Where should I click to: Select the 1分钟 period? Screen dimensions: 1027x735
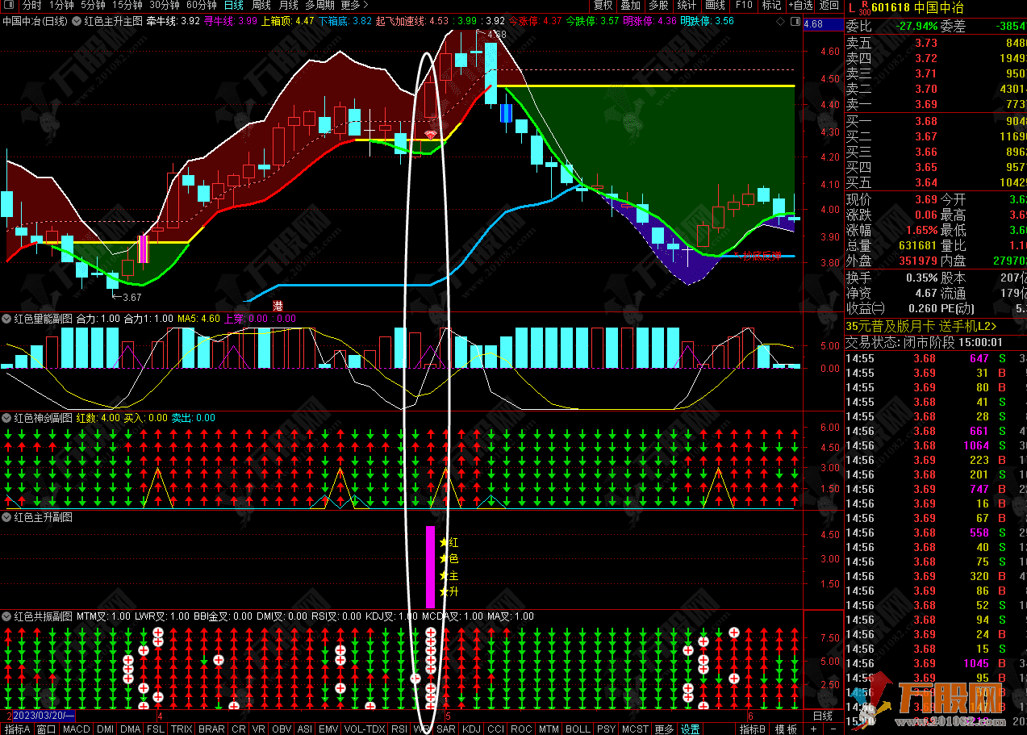coord(61,5)
